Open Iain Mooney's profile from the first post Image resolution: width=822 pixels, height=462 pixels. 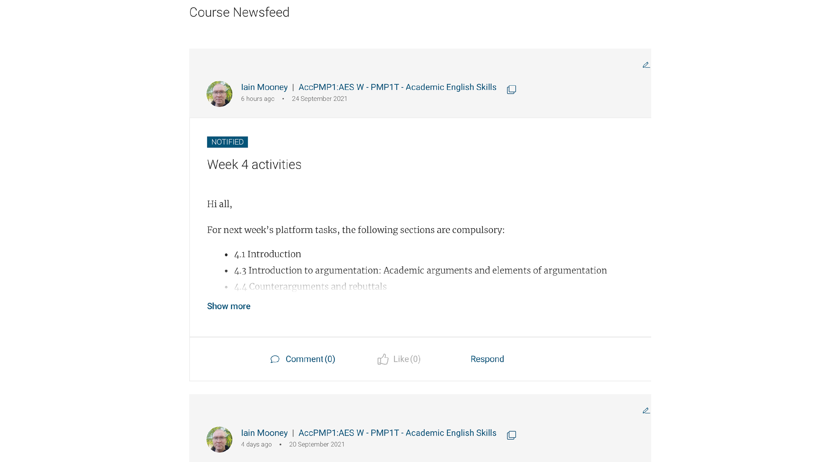coord(264,87)
